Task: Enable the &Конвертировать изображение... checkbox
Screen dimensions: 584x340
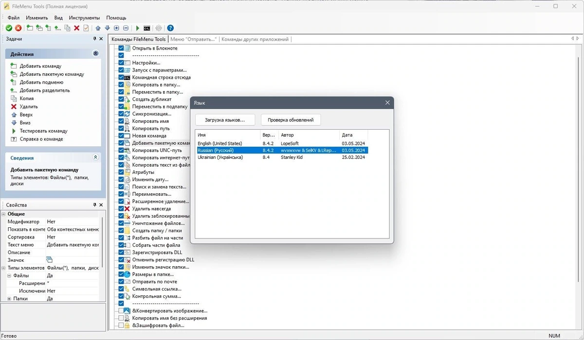Action: tap(121, 311)
